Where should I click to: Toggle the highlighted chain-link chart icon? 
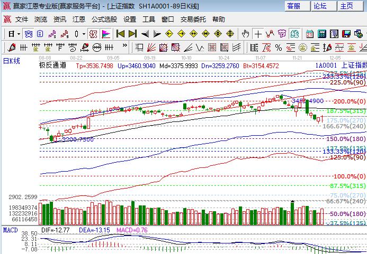[x=28, y=34]
